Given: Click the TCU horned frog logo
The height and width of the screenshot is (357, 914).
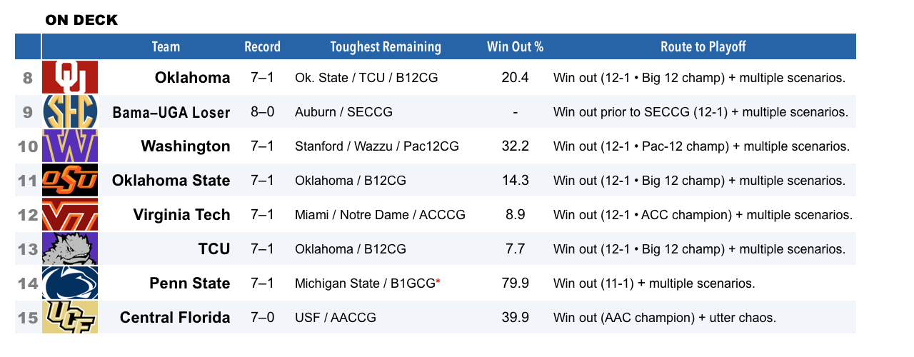Looking at the screenshot, I should [70, 248].
